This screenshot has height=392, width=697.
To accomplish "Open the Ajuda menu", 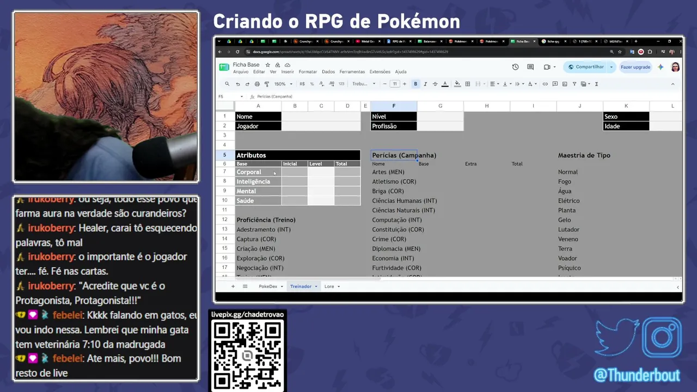I will (x=401, y=72).
